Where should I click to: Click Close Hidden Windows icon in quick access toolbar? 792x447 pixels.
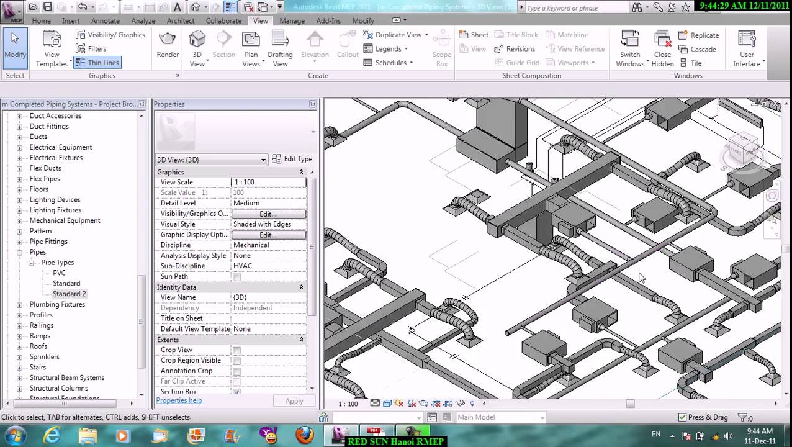click(x=248, y=7)
